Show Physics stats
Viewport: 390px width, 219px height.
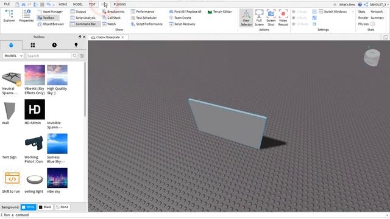point(363,24)
